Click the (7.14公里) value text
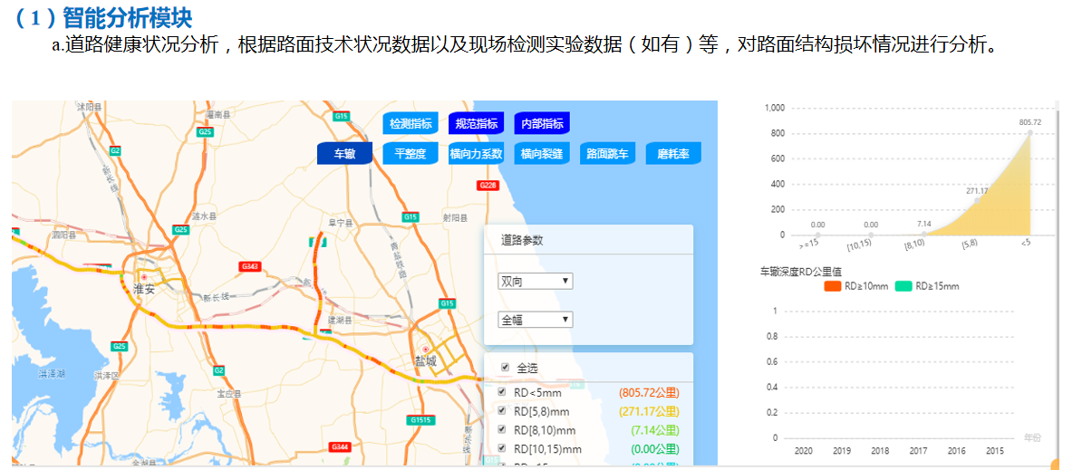Image resolution: width=1082 pixels, height=470 pixels. pos(655,430)
